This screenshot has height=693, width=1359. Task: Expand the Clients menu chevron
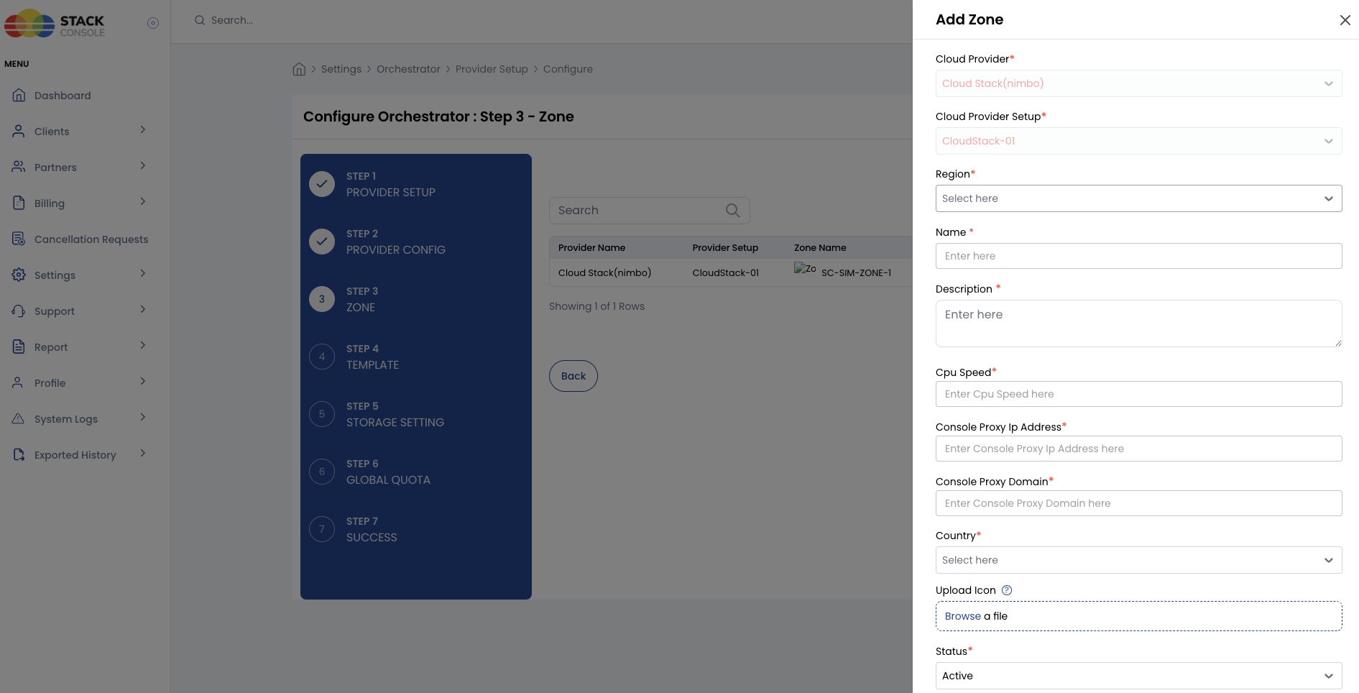click(142, 130)
